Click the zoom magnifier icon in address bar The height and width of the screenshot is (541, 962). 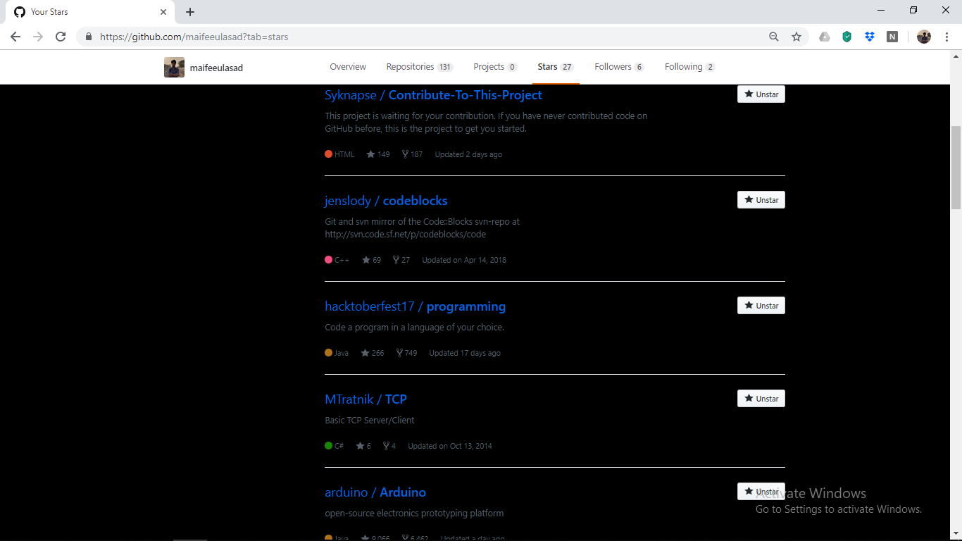774,37
